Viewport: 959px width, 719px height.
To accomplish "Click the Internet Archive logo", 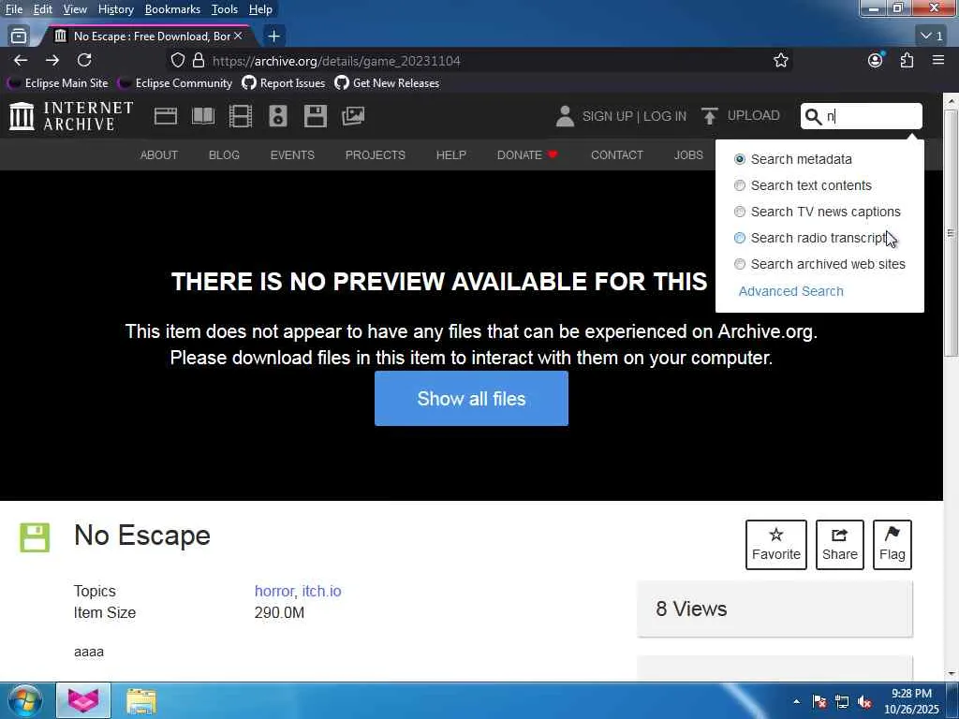I will 71,115.
